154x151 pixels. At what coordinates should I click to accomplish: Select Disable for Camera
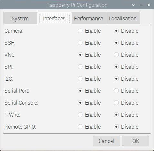point(116,31)
